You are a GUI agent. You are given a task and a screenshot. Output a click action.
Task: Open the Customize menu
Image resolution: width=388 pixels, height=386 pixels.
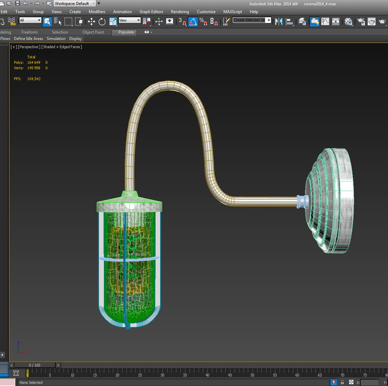click(206, 12)
